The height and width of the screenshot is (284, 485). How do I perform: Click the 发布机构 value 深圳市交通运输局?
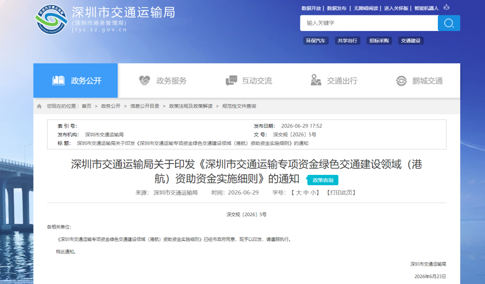click(104, 134)
